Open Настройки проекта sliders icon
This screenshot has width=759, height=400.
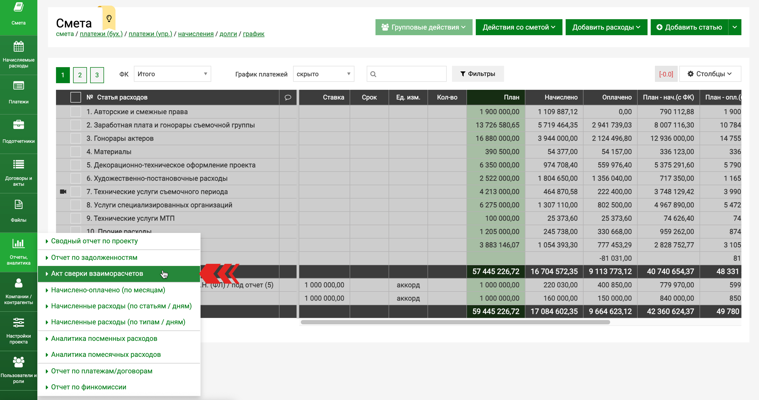[18, 323]
